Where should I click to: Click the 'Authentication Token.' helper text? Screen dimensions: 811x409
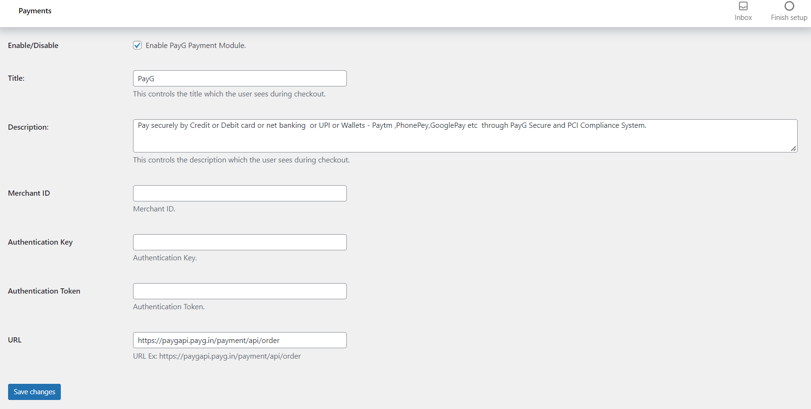click(x=169, y=307)
